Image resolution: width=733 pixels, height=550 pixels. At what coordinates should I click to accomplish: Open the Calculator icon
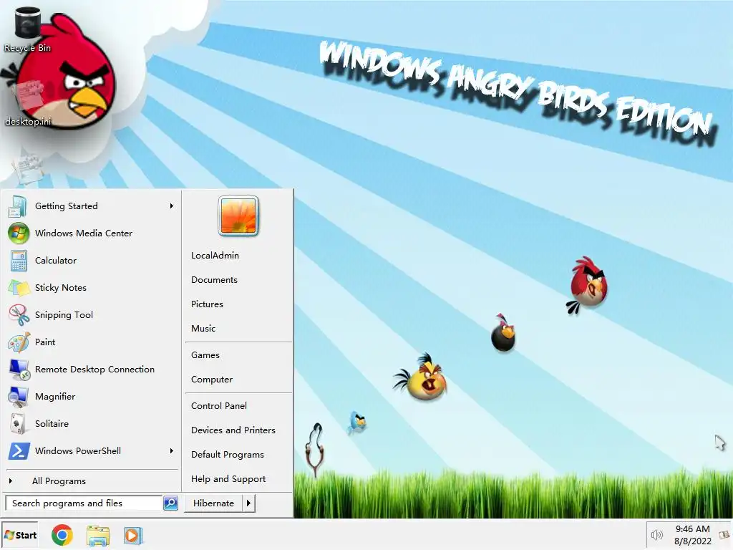click(19, 261)
